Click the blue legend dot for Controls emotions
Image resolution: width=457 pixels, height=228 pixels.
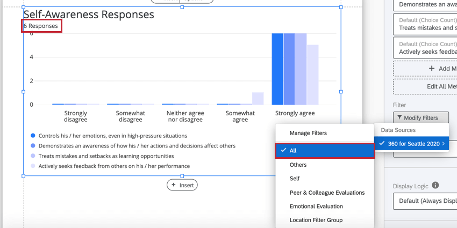33,136
